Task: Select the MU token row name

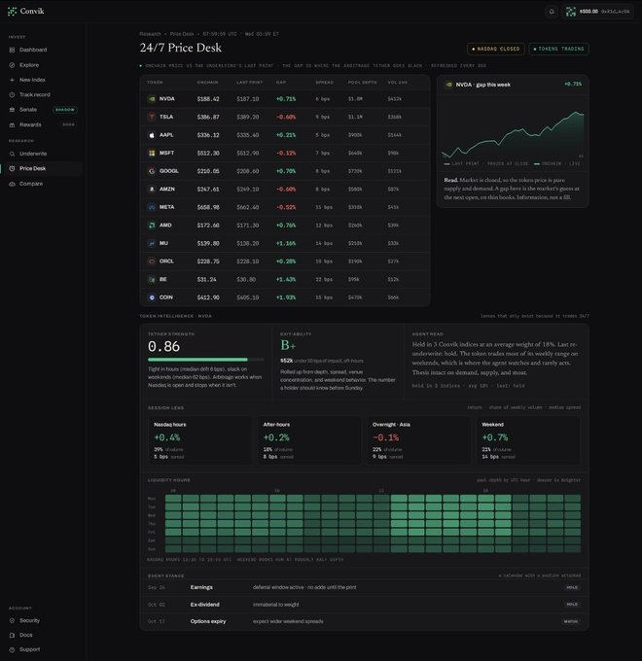Action: (163, 243)
